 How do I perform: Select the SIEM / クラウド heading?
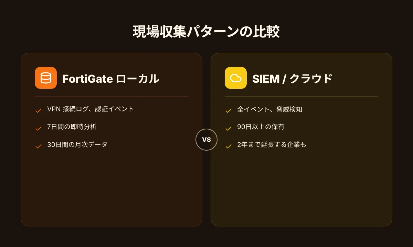tap(292, 79)
